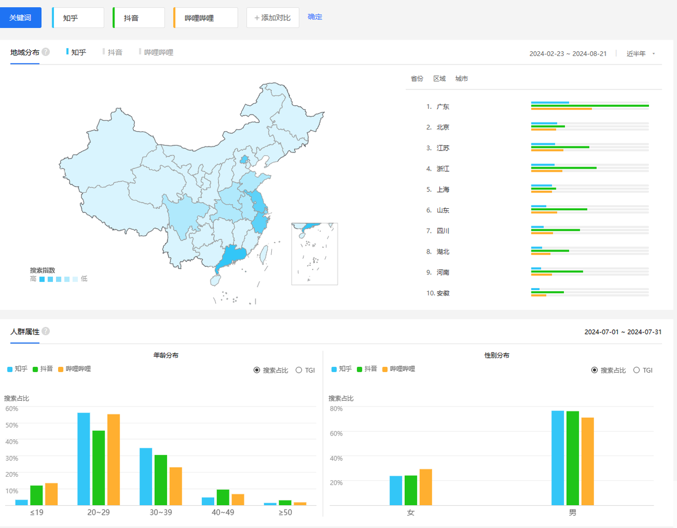Click the 广东 green 抖音 progress bar
Viewport: 677px width, 528px height.
pos(590,106)
